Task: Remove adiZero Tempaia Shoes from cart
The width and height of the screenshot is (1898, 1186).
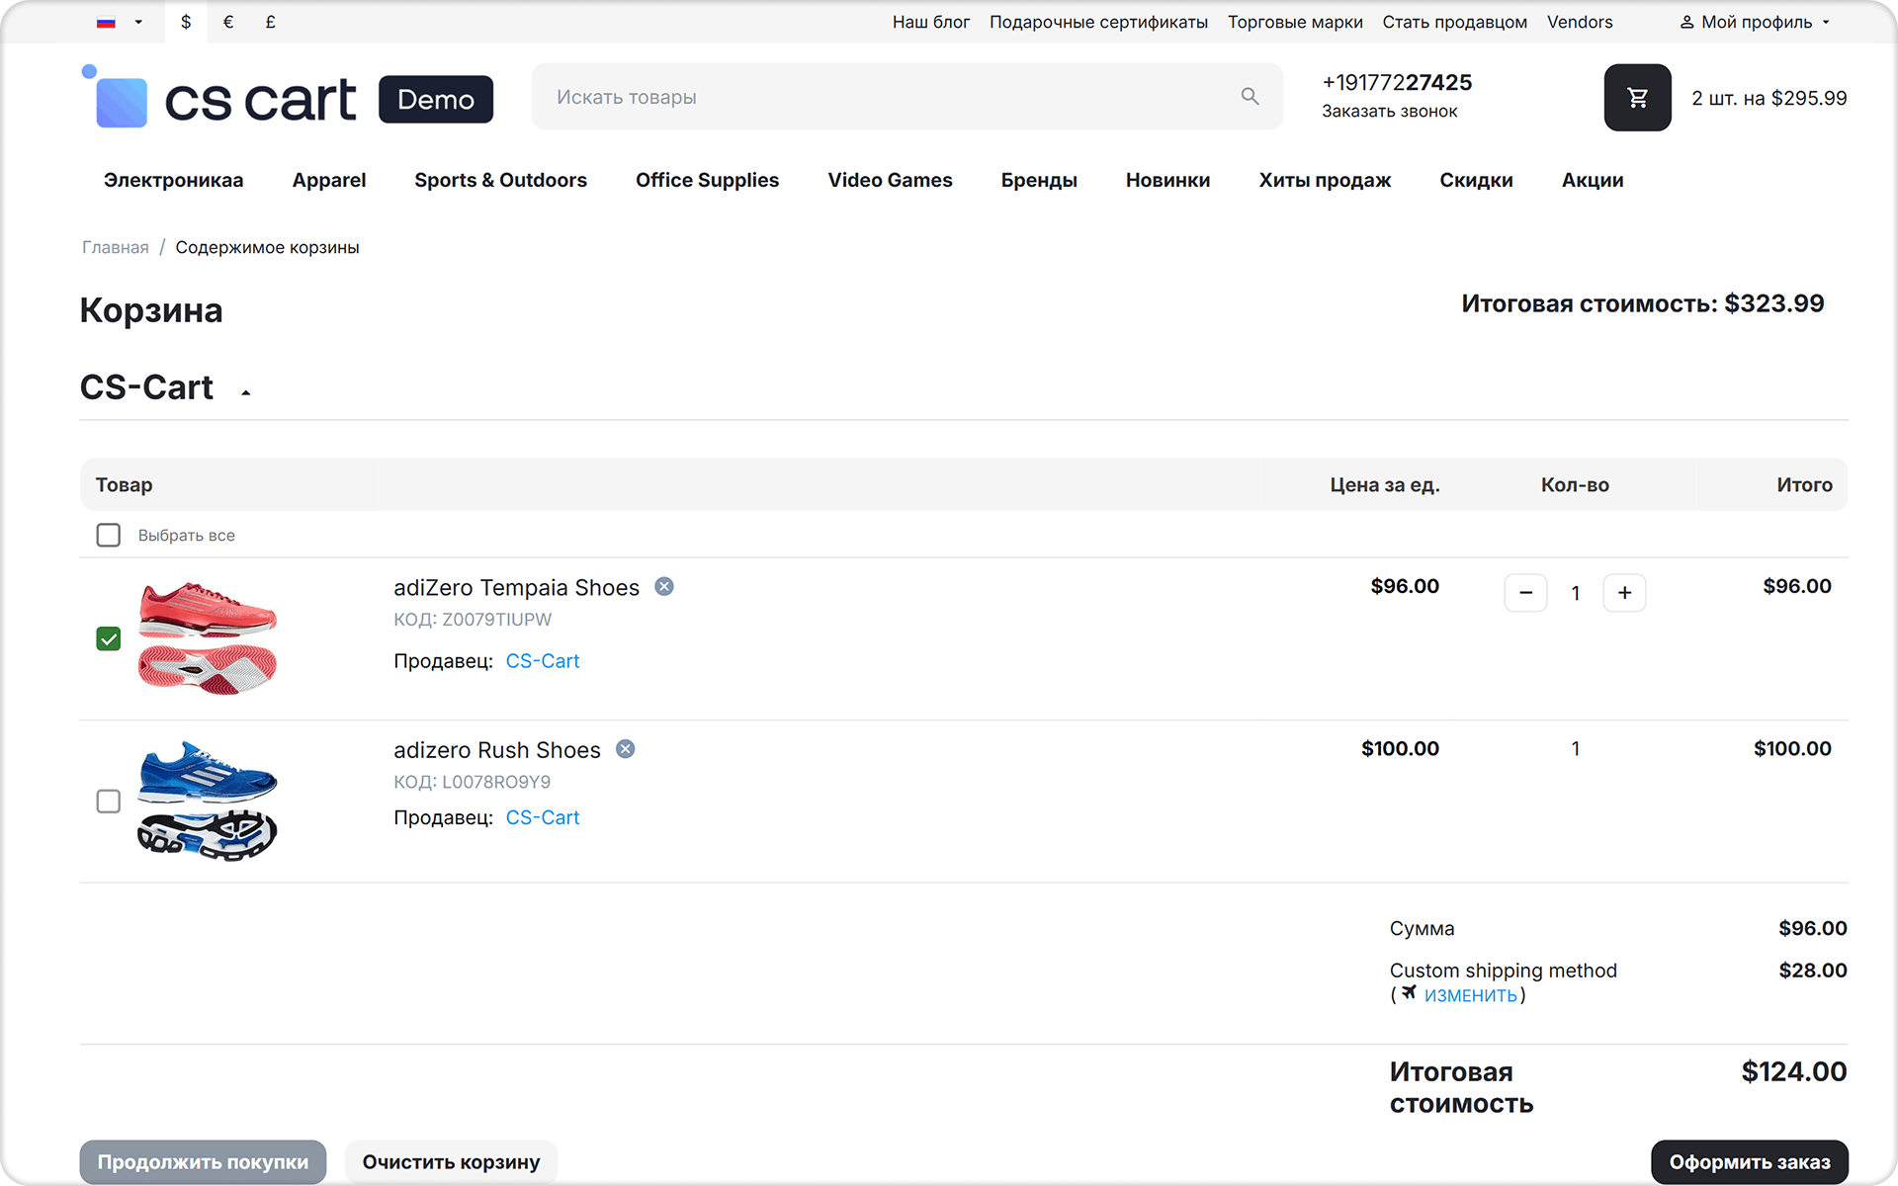Action: coord(664,587)
